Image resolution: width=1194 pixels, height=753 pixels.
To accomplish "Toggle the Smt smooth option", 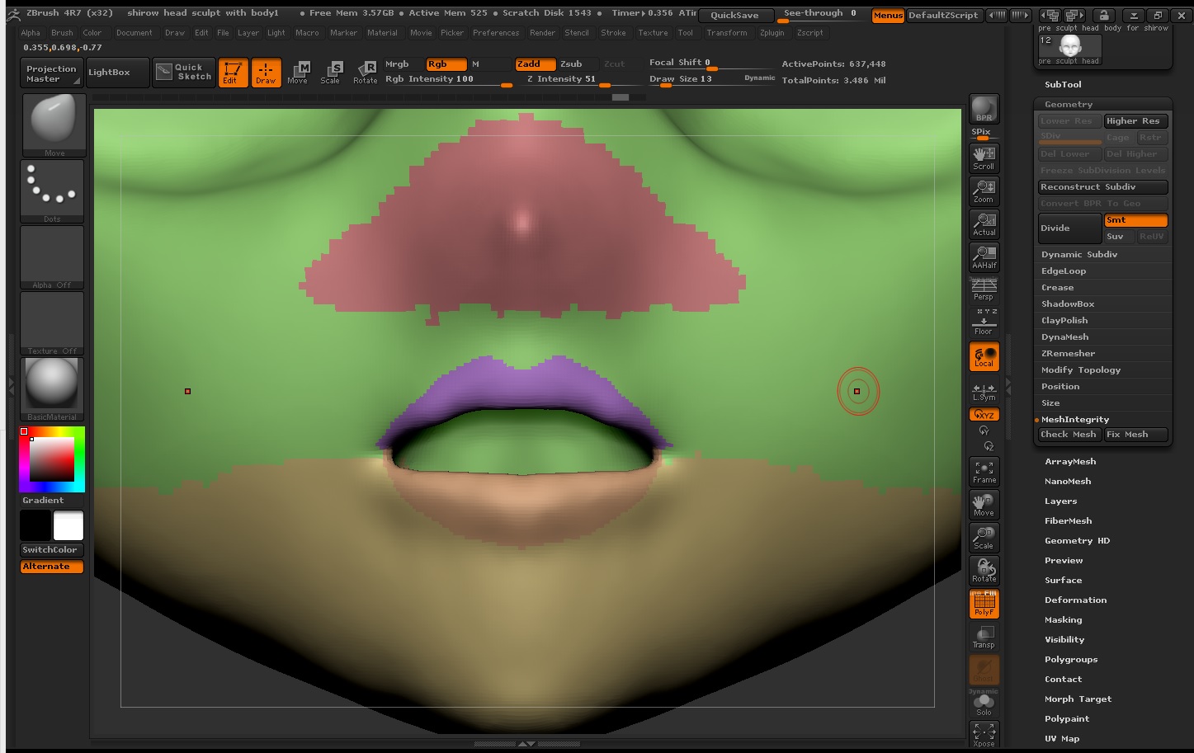I will pyautogui.click(x=1135, y=220).
